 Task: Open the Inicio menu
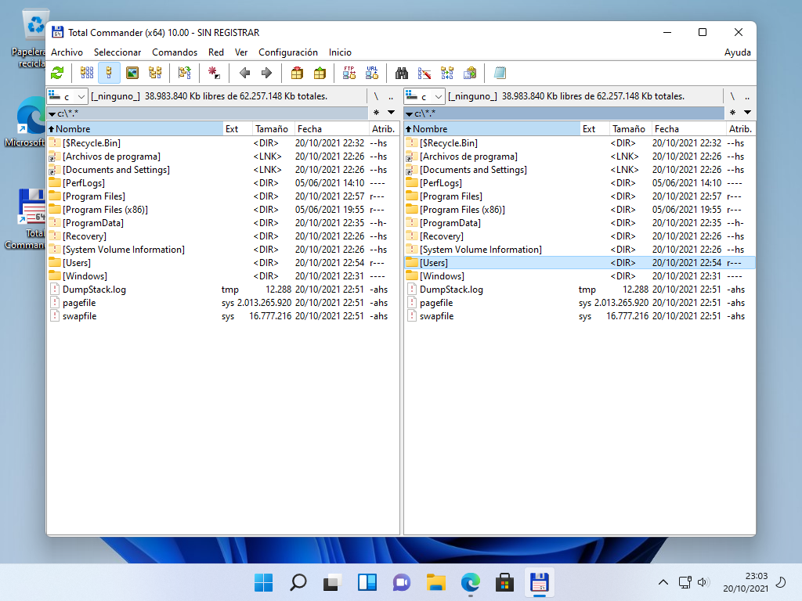[x=340, y=52]
